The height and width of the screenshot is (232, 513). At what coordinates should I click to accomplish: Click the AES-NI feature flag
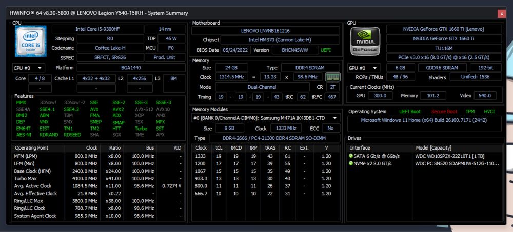24,135
